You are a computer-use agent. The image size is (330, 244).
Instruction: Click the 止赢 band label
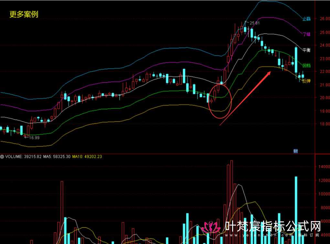(306, 19)
